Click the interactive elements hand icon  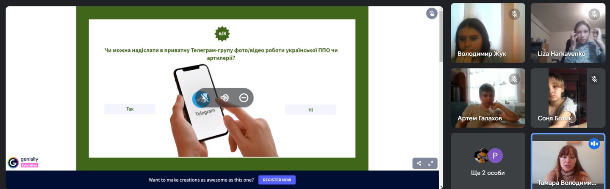[432, 13]
